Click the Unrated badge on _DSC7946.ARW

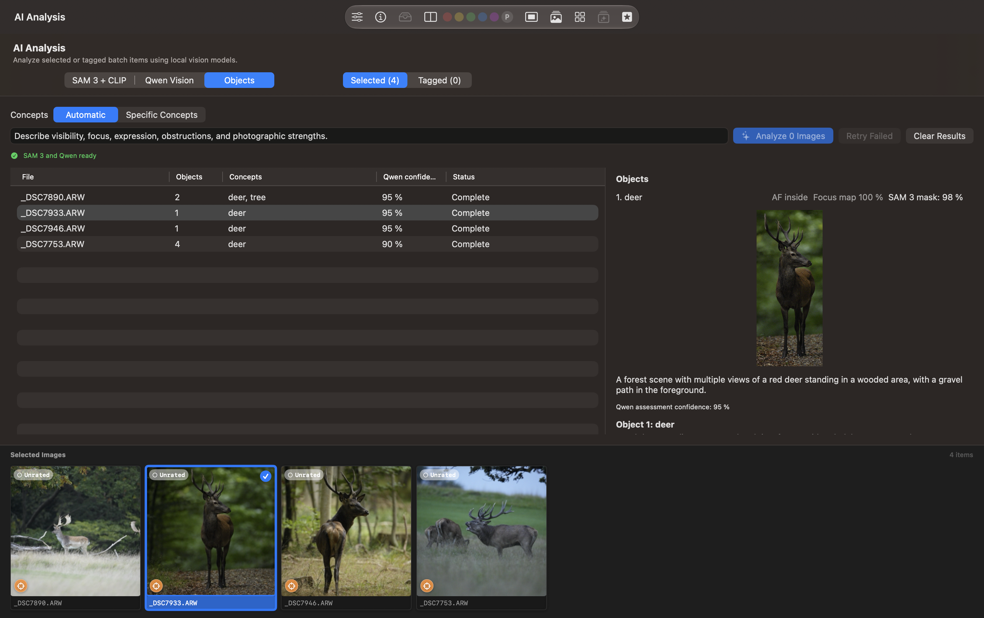coord(304,474)
